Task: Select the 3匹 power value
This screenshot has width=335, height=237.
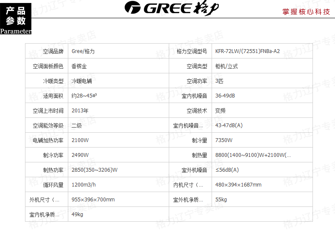Action: coord(219,81)
